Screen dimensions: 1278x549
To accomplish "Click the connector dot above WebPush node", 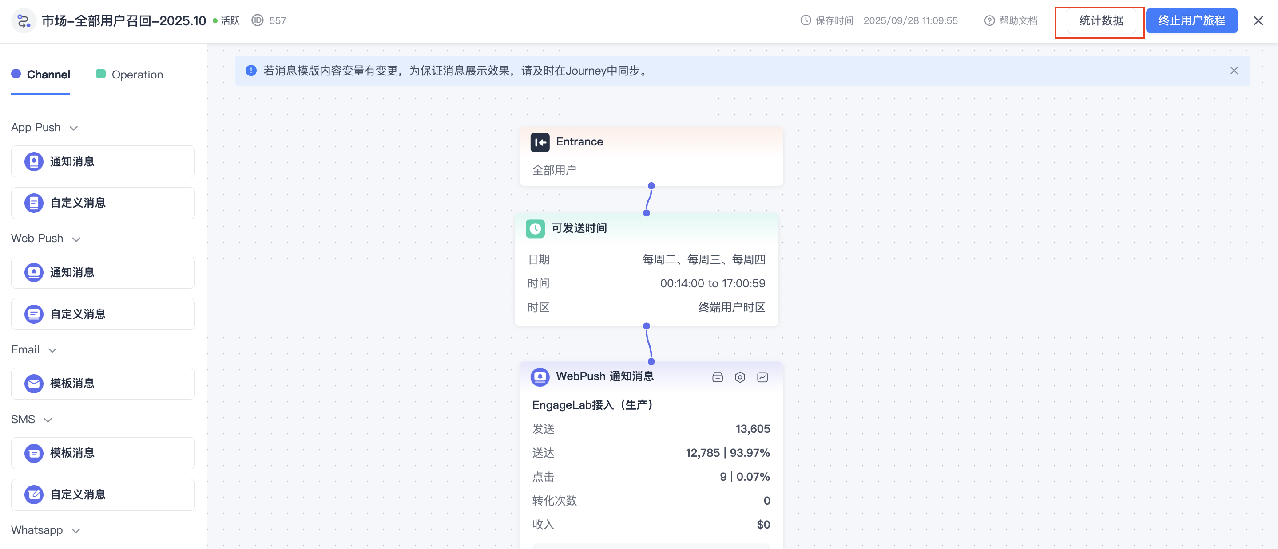I will [x=651, y=362].
